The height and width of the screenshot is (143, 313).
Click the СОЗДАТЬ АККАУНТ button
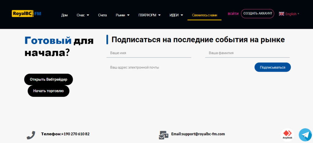(x=258, y=13)
